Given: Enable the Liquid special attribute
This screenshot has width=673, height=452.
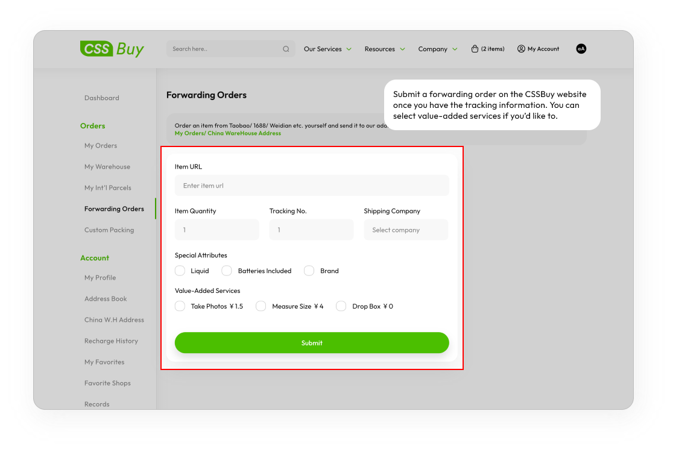Looking at the screenshot, I should click(x=180, y=271).
